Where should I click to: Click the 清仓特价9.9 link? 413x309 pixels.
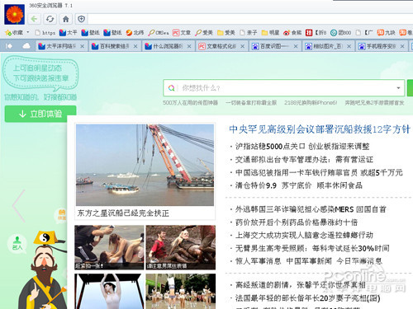coord(256,185)
